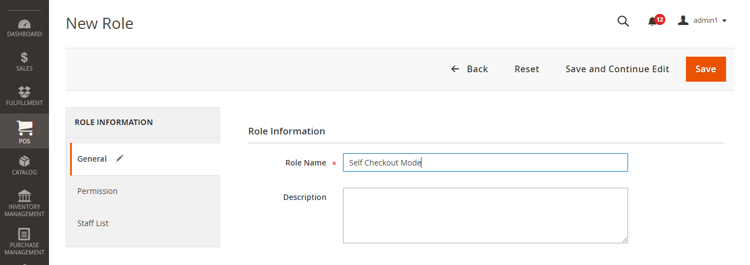Click the Description text area
This screenshot has width=750, height=265.
coord(485,216)
